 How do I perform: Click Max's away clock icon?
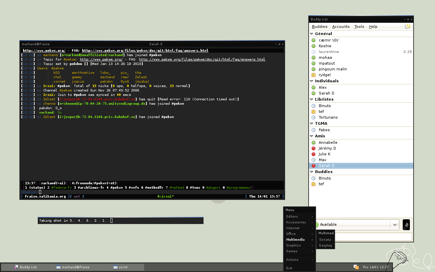(313, 160)
